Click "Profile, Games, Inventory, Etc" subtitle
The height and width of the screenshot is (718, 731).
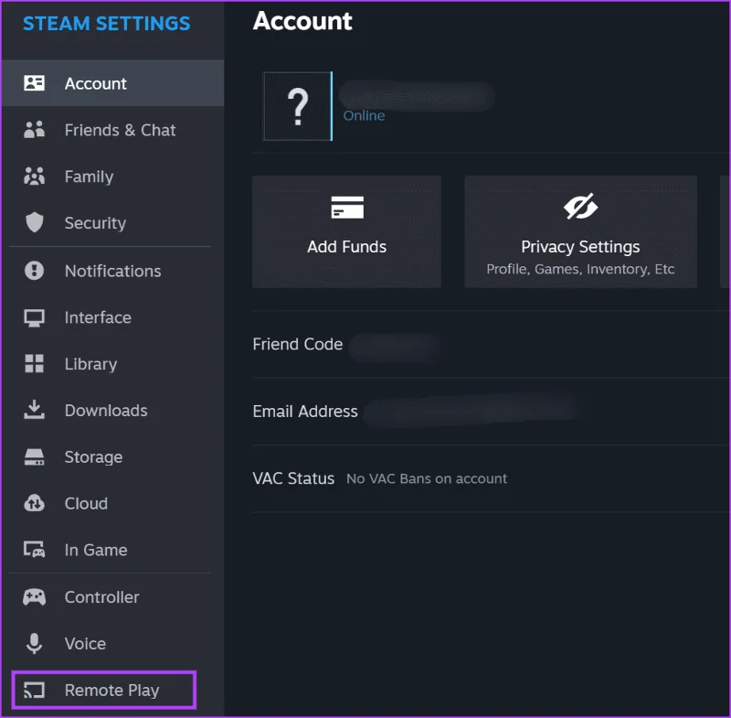tap(580, 269)
